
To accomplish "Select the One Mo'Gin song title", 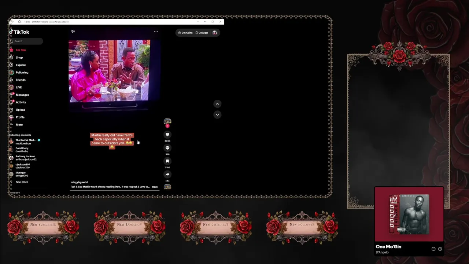I will click(388, 247).
